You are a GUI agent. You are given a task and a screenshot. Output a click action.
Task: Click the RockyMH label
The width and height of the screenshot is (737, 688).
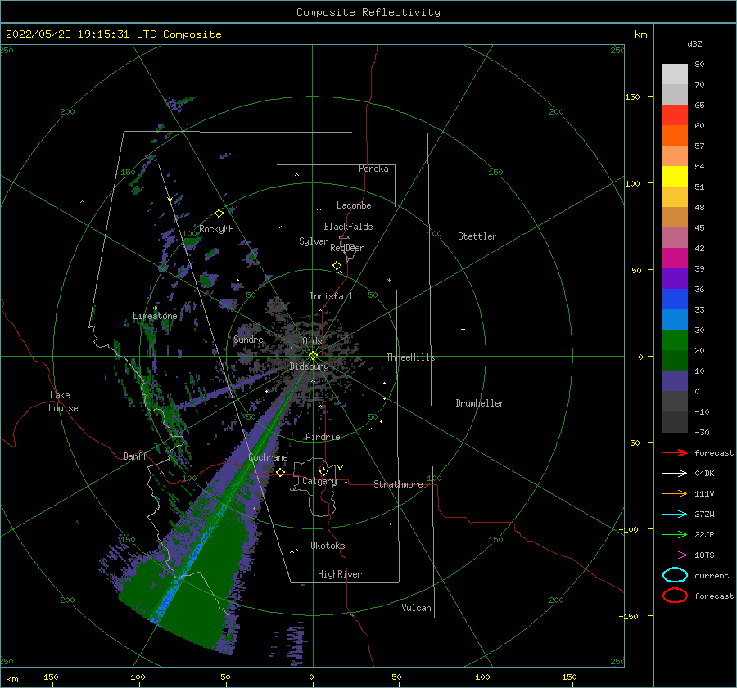point(216,229)
